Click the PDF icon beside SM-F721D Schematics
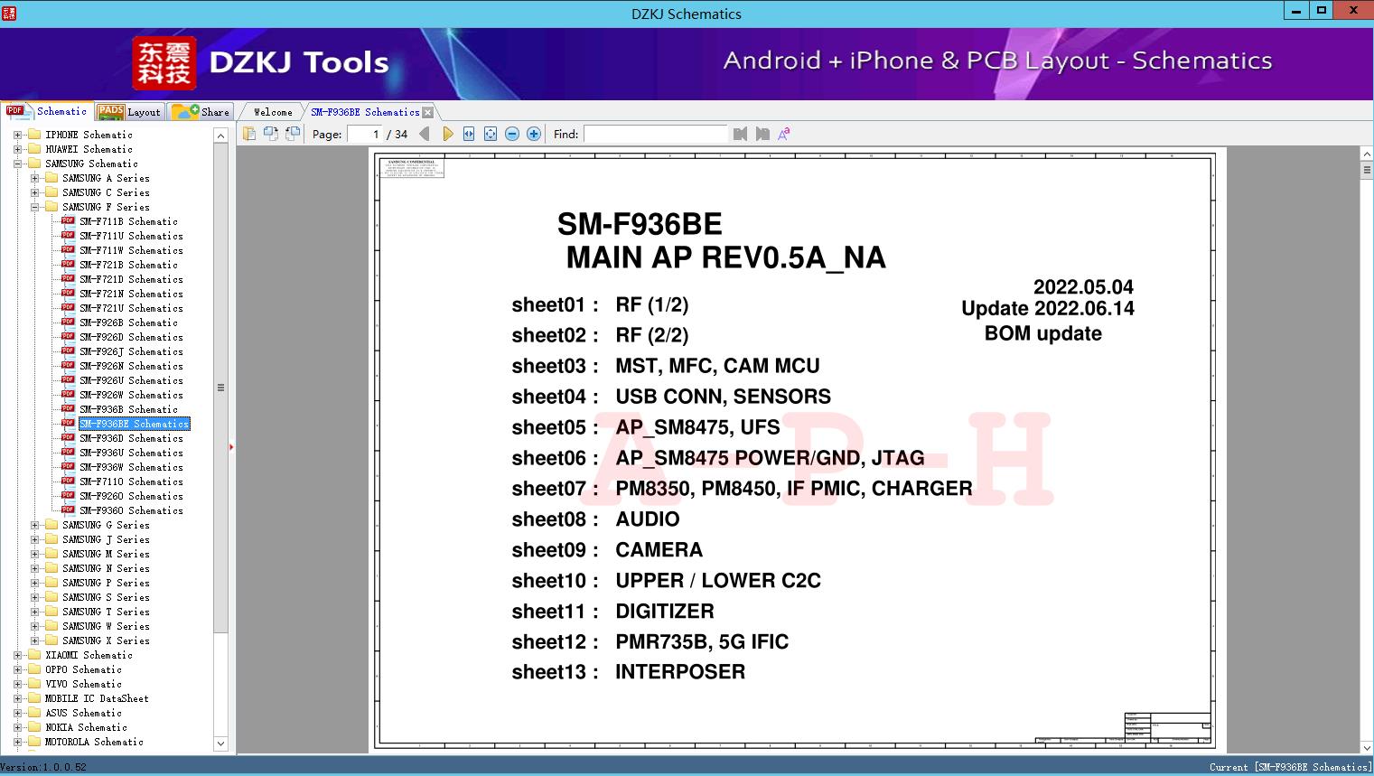1374x776 pixels. click(x=68, y=279)
